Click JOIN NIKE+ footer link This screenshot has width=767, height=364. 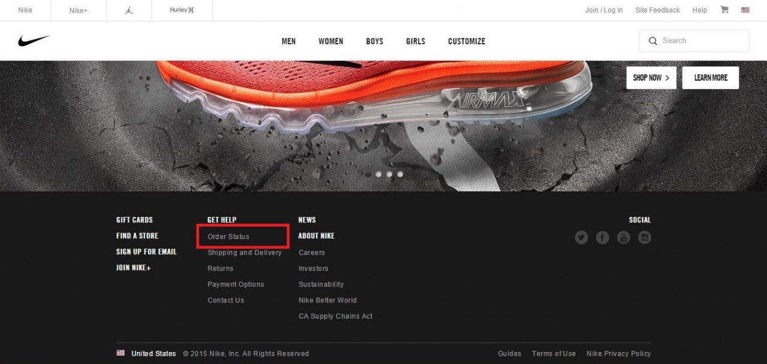pos(134,268)
